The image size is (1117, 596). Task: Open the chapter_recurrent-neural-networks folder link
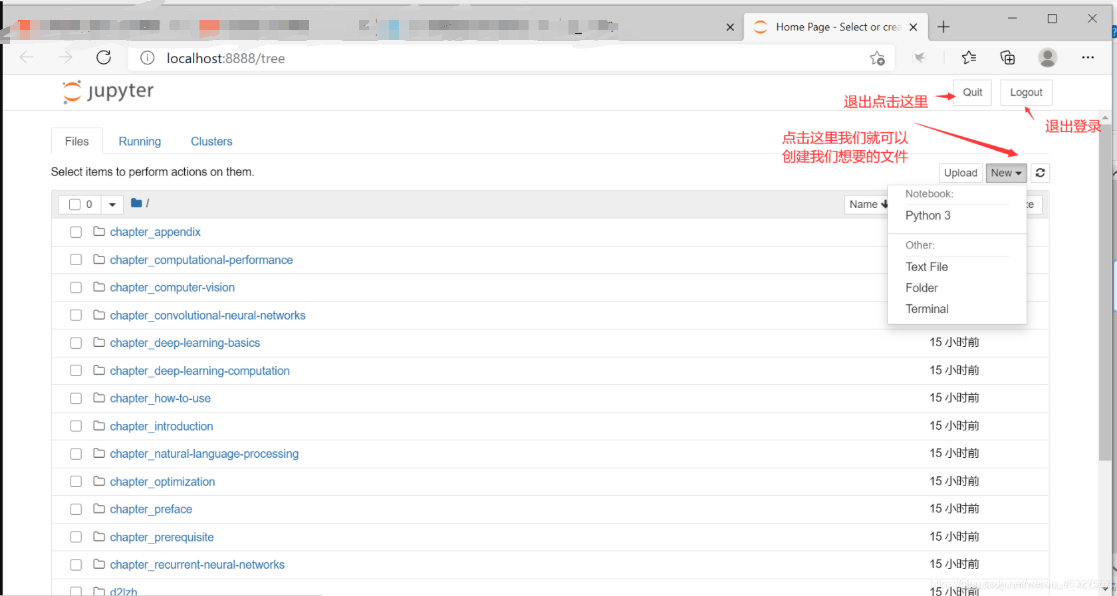pyautogui.click(x=197, y=565)
